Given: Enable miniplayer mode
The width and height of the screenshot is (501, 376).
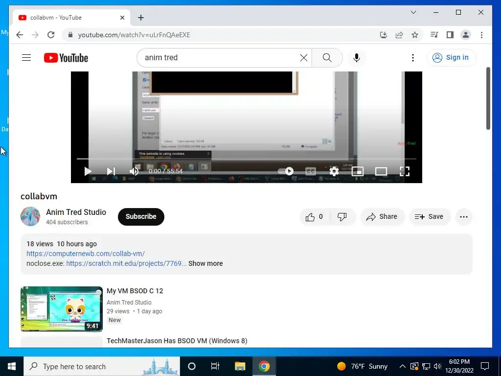Looking at the screenshot, I should 357,171.
